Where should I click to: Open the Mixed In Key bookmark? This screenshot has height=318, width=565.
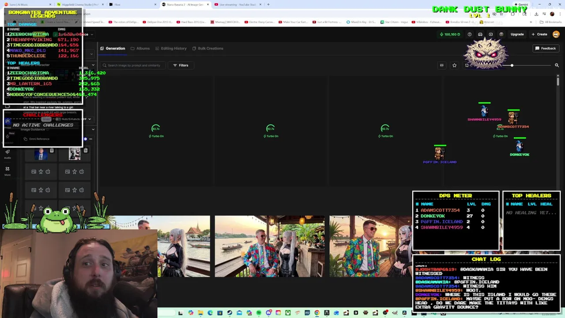coord(361,22)
